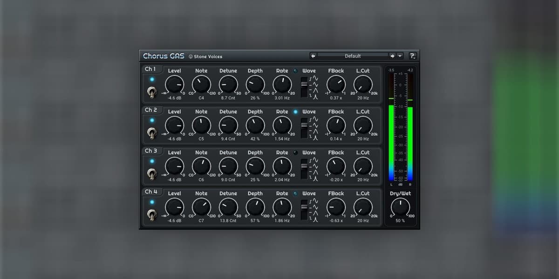Click the Ch 1 Note knob
Screen dimensions: 559x279
[201, 85]
